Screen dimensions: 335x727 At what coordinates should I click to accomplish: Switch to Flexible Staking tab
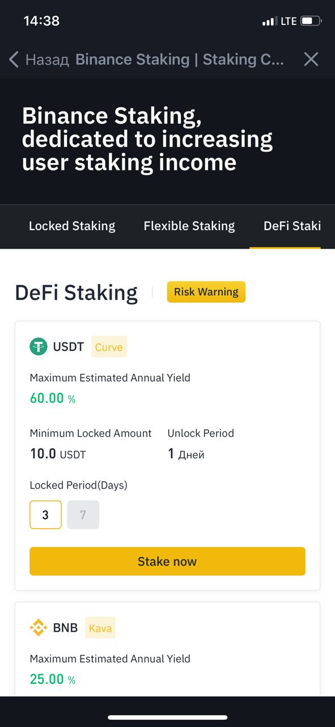pyautogui.click(x=189, y=226)
